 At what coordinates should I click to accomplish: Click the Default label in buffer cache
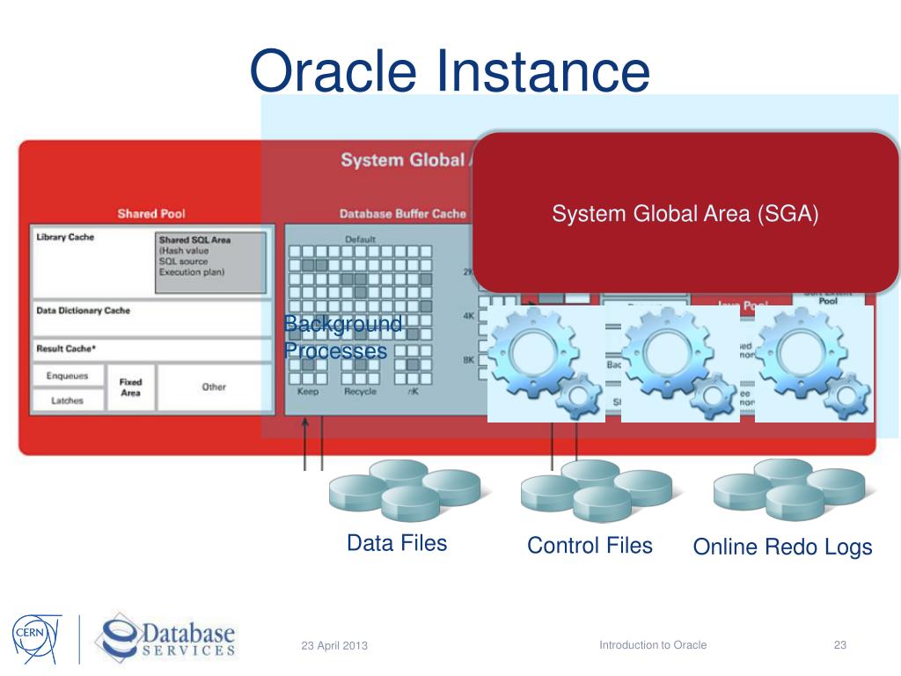coord(360,239)
